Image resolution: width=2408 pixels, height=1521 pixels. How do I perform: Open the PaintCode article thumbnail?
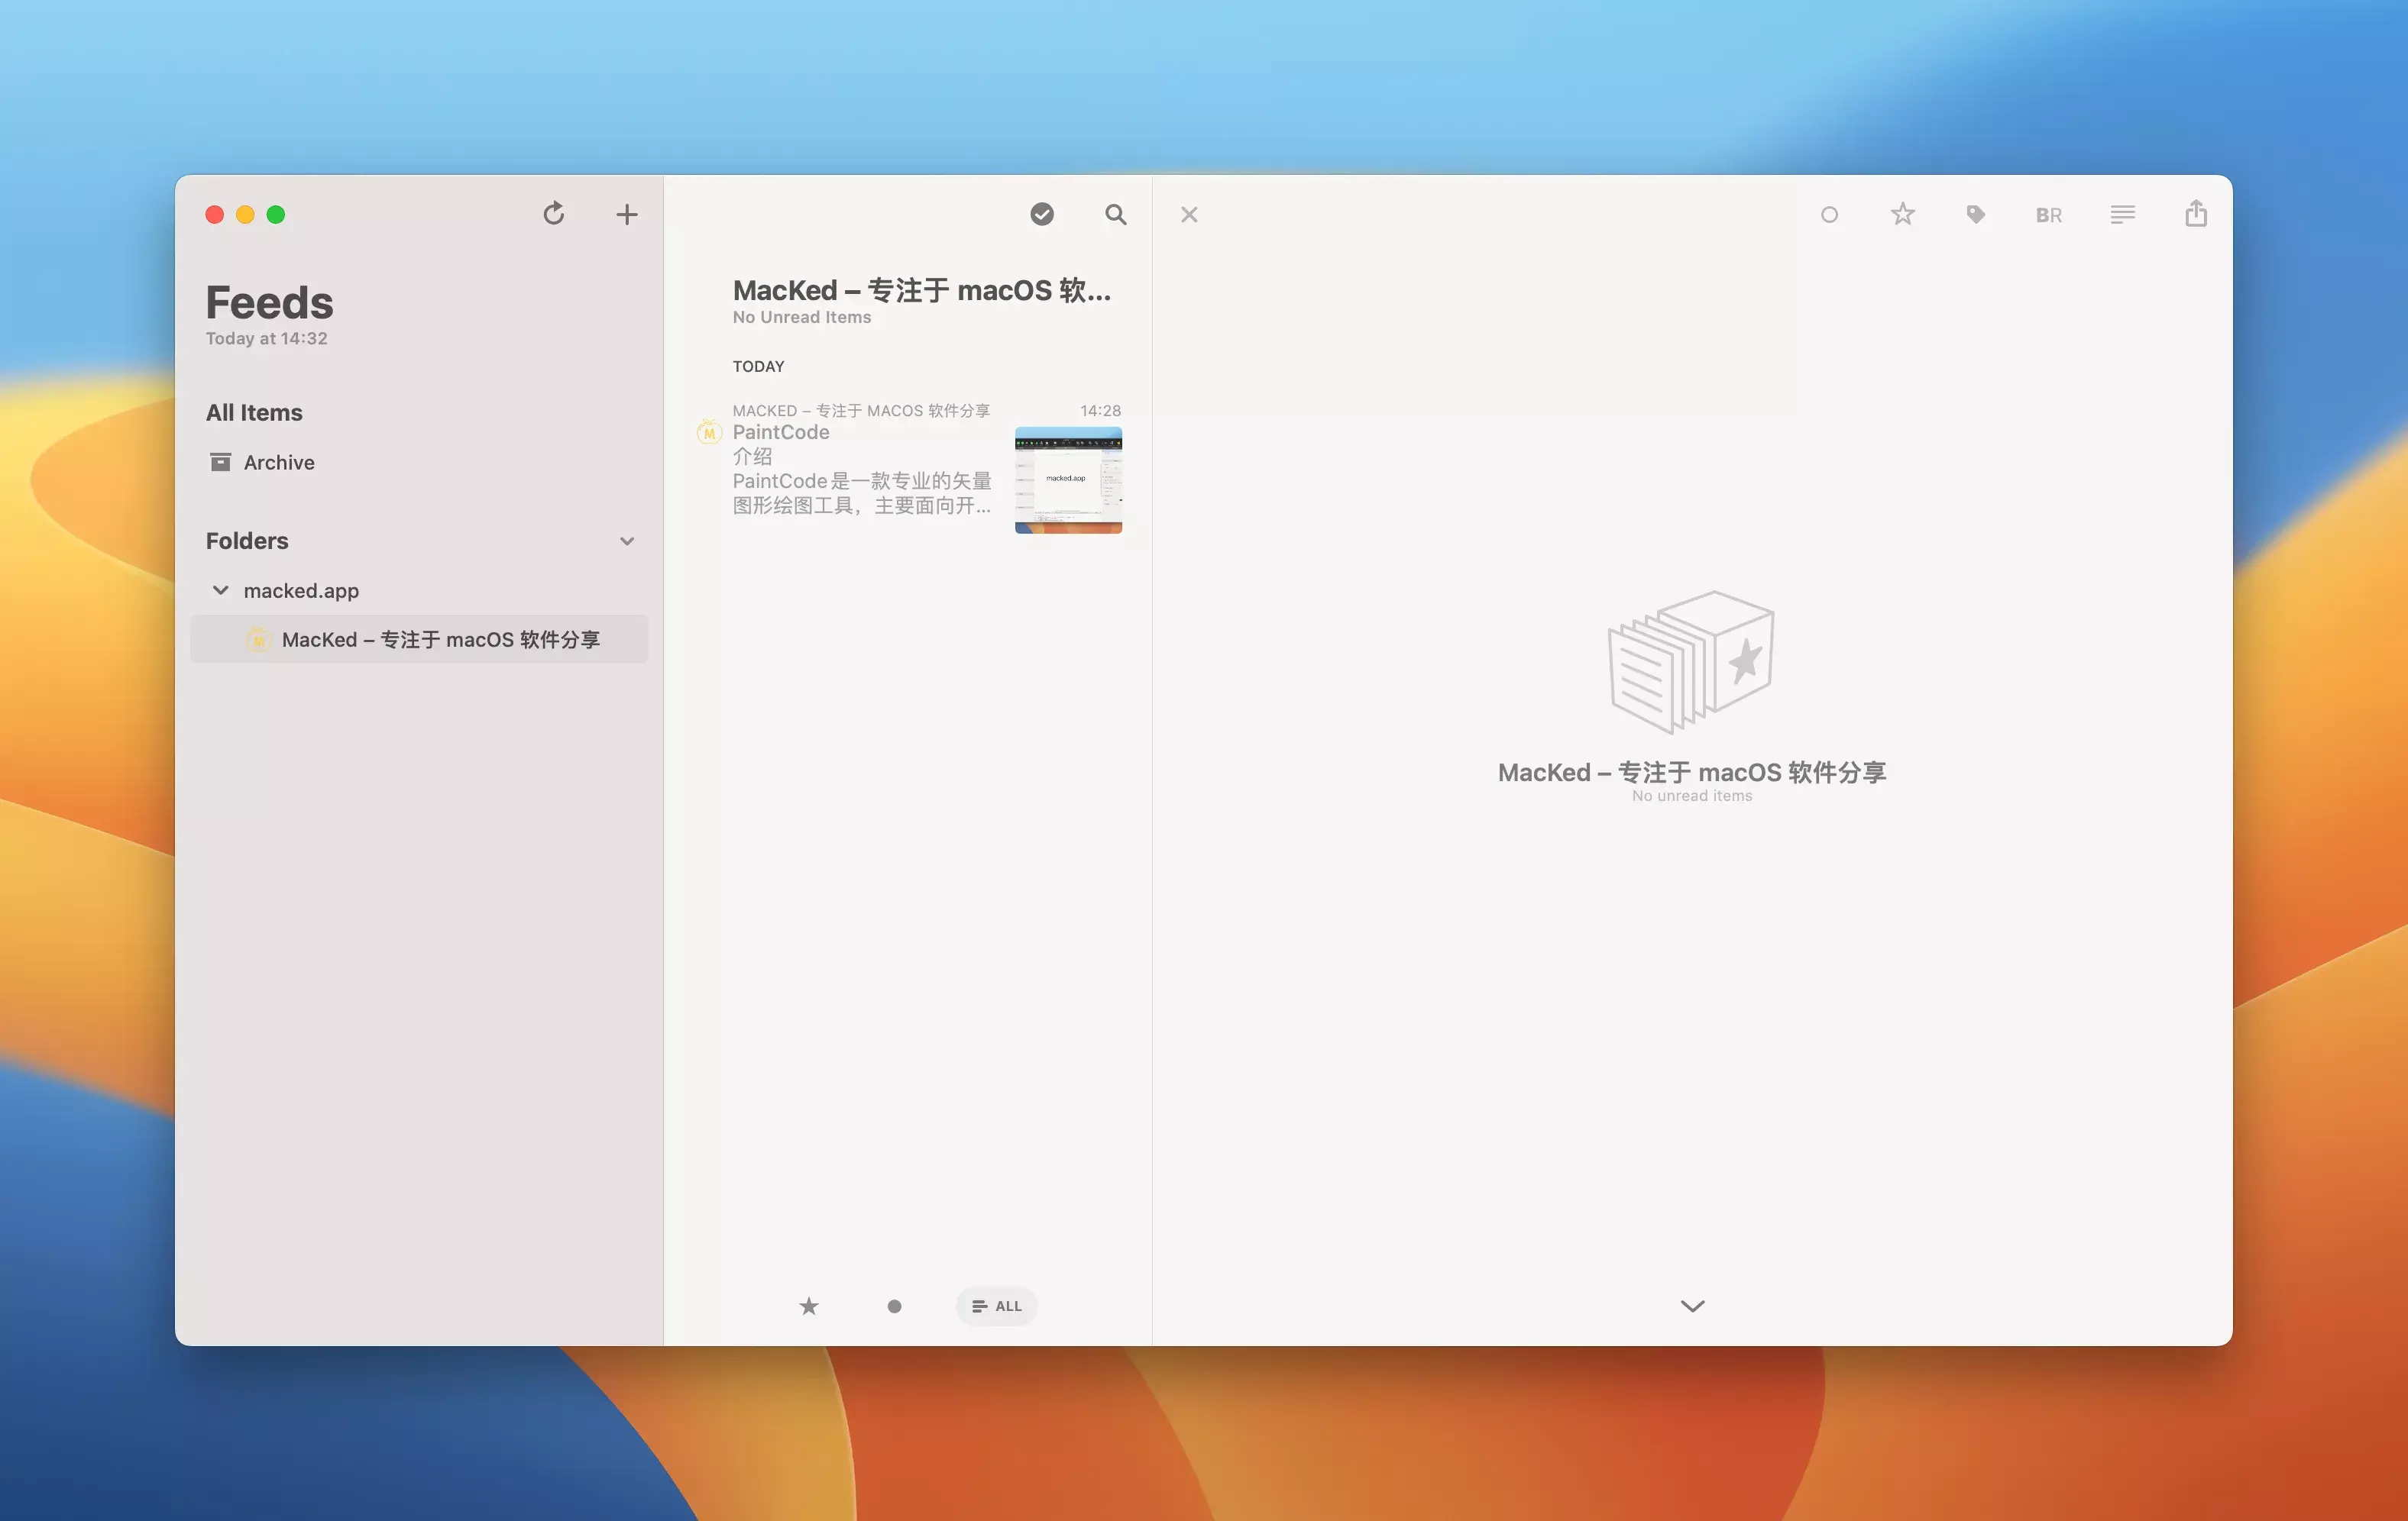pos(1068,480)
